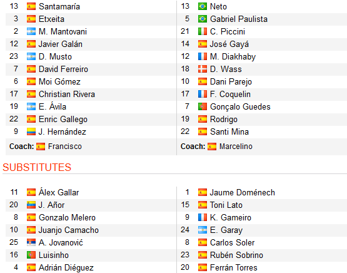Click the Argentina flag beside D. Musto

[x=31, y=56]
